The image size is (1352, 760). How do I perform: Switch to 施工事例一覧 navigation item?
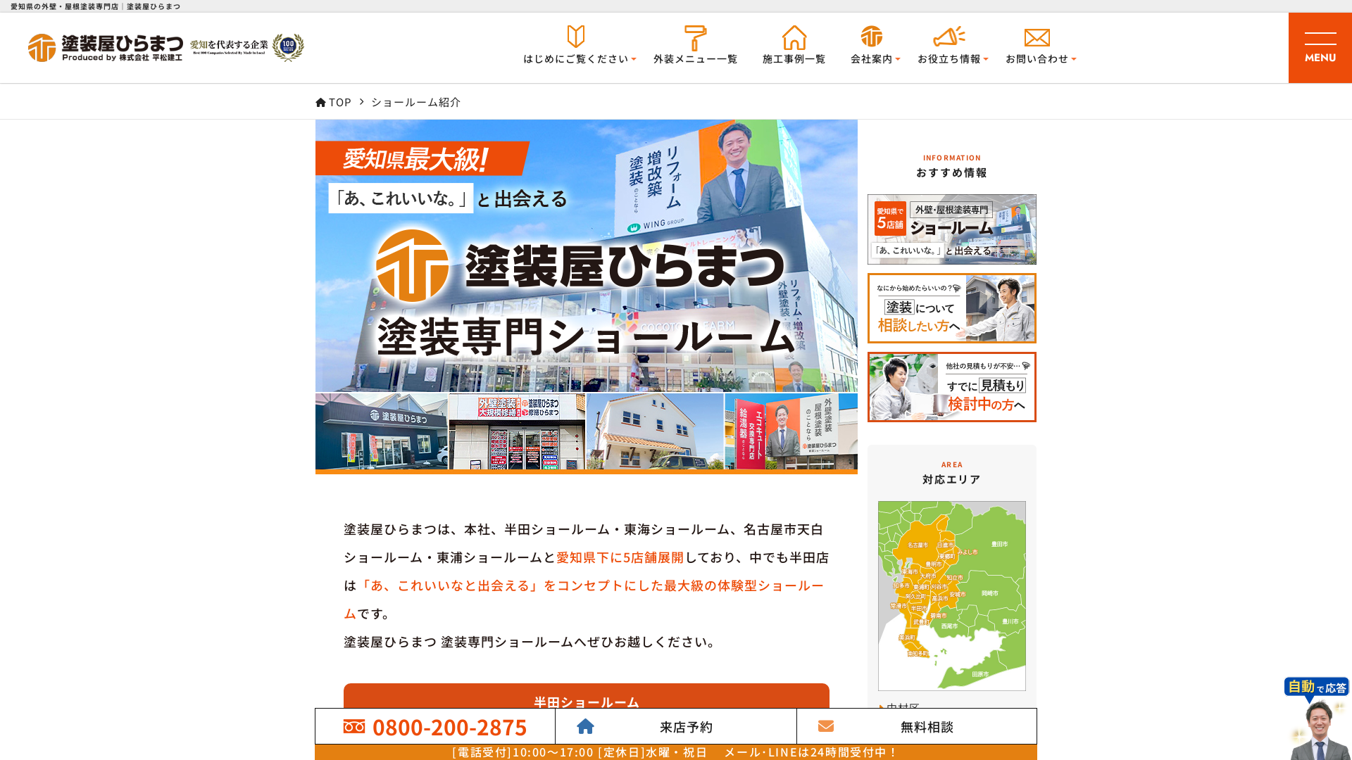pos(794,60)
